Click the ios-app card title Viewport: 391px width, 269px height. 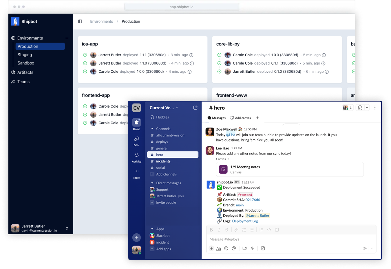[90, 44]
